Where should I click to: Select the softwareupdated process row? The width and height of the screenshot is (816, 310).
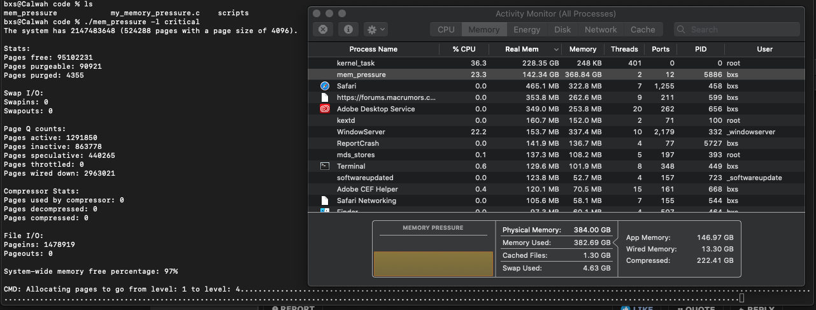(x=556, y=178)
